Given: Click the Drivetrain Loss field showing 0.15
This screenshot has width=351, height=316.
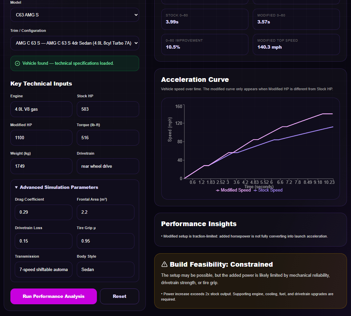Looking at the screenshot, I should pos(44,241).
